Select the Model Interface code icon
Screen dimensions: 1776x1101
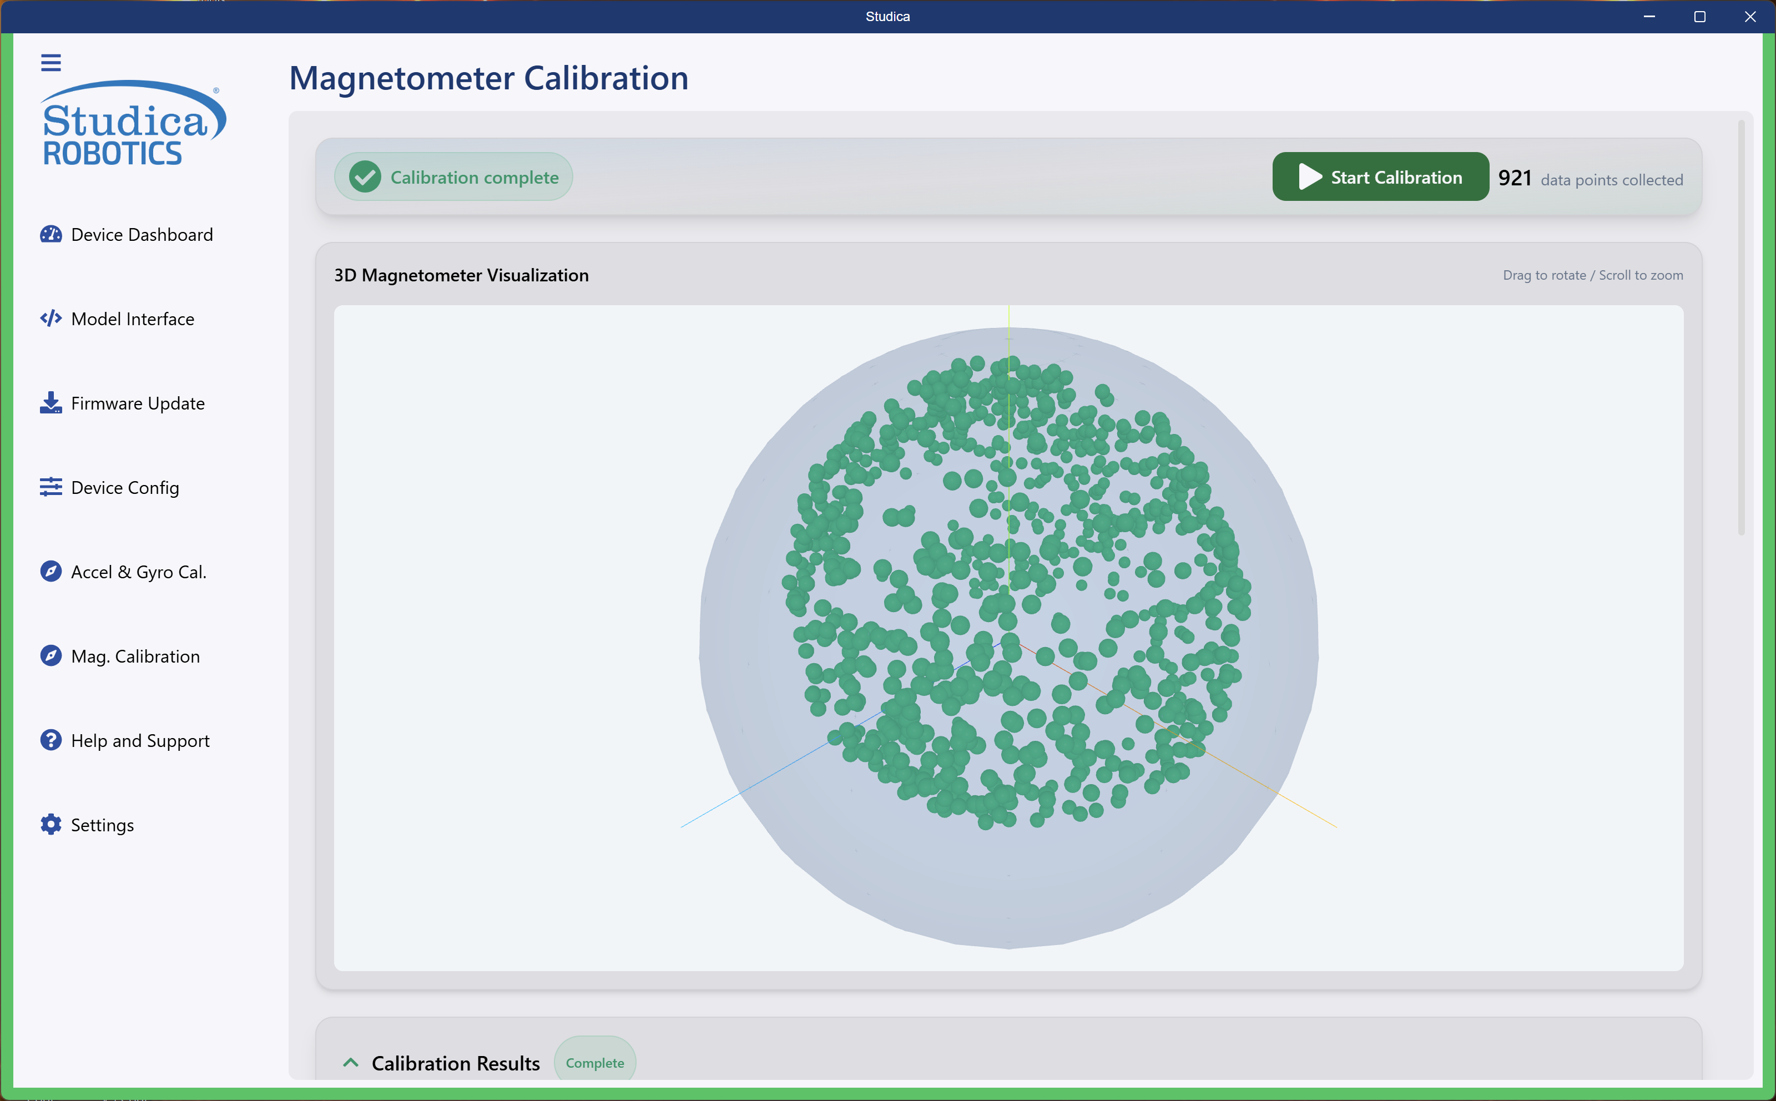pyautogui.click(x=51, y=318)
